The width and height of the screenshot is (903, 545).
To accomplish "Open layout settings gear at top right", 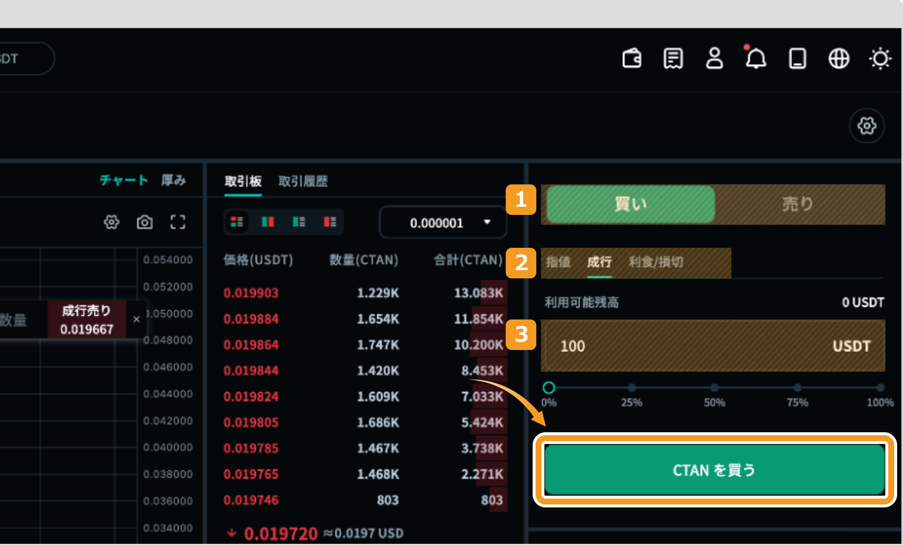I will point(867,126).
